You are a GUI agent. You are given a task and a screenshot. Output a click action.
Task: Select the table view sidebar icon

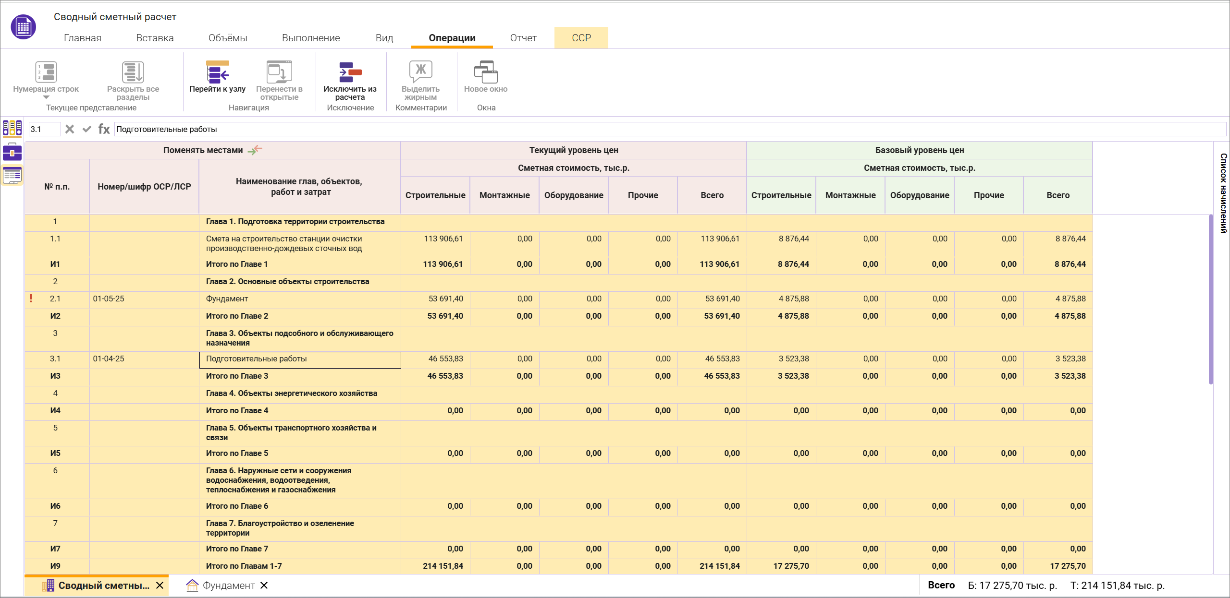click(x=12, y=175)
